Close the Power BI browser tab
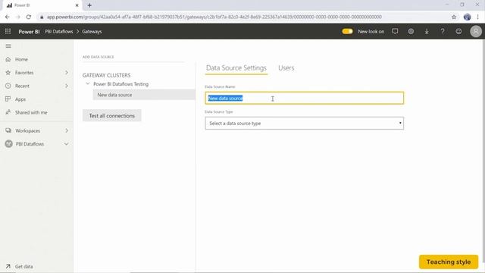Image resolution: width=485 pixels, height=273 pixels. [77, 5]
